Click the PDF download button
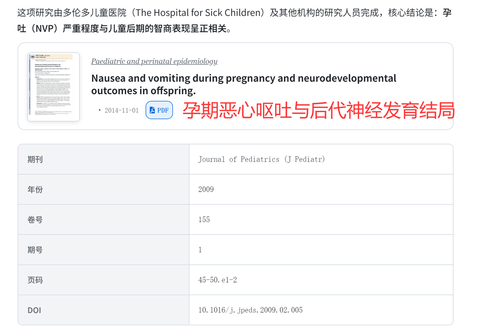The width and height of the screenshot is (486, 330). (x=159, y=110)
